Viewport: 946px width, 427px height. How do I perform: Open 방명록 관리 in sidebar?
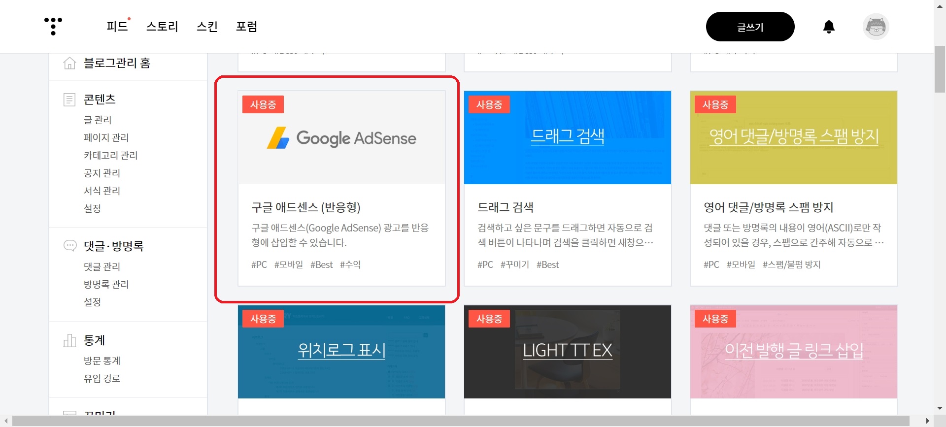pos(106,284)
